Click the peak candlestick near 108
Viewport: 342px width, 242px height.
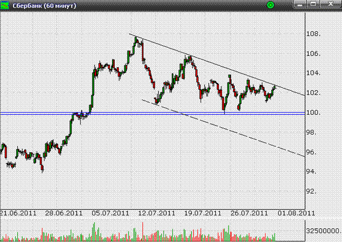tap(136, 40)
